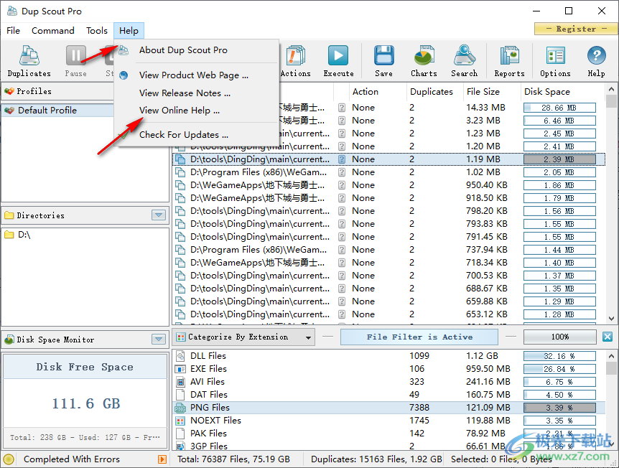Open the File menu
Image resolution: width=619 pixels, height=468 pixels.
click(x=13, y=31)
